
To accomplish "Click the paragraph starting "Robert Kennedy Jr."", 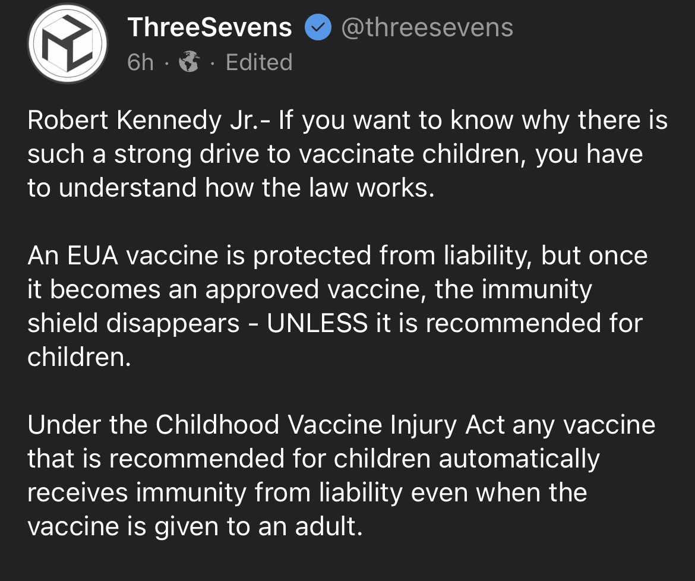I will pos(347,154).
